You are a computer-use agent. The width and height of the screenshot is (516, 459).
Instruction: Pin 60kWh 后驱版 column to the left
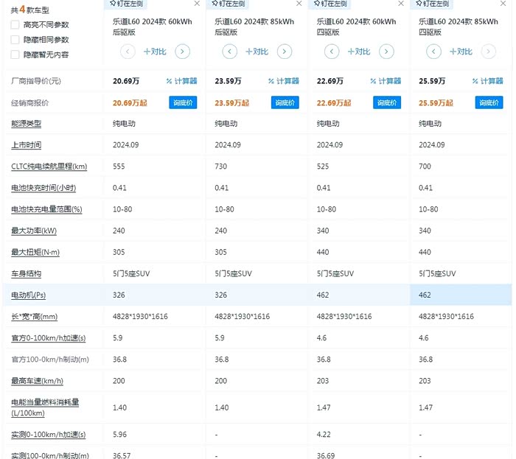(126, 4)
